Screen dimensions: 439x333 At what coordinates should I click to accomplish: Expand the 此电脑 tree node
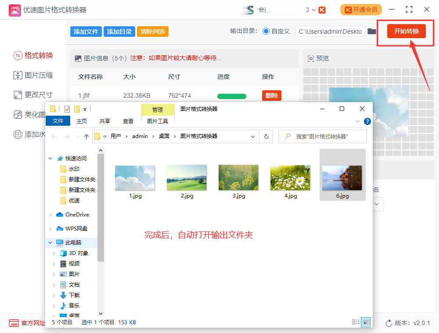(50, 242)
